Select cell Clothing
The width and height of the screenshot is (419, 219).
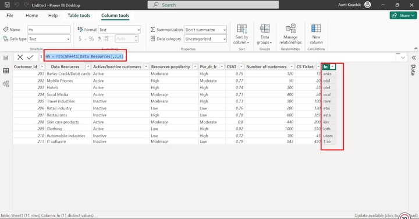pyautogui.click(x=69, y=129)
